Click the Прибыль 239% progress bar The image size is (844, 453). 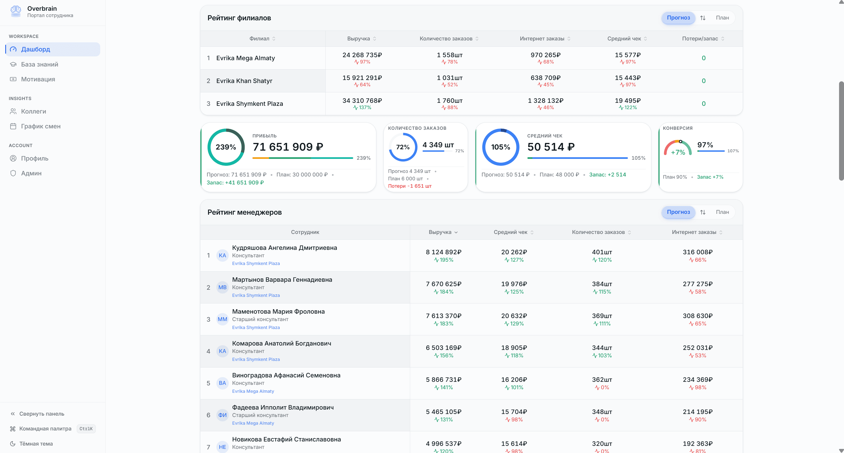303,158
